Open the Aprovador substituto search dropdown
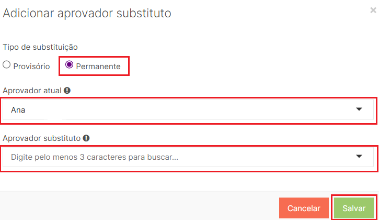This screenshot has width=379, height=220. point(188,157)
